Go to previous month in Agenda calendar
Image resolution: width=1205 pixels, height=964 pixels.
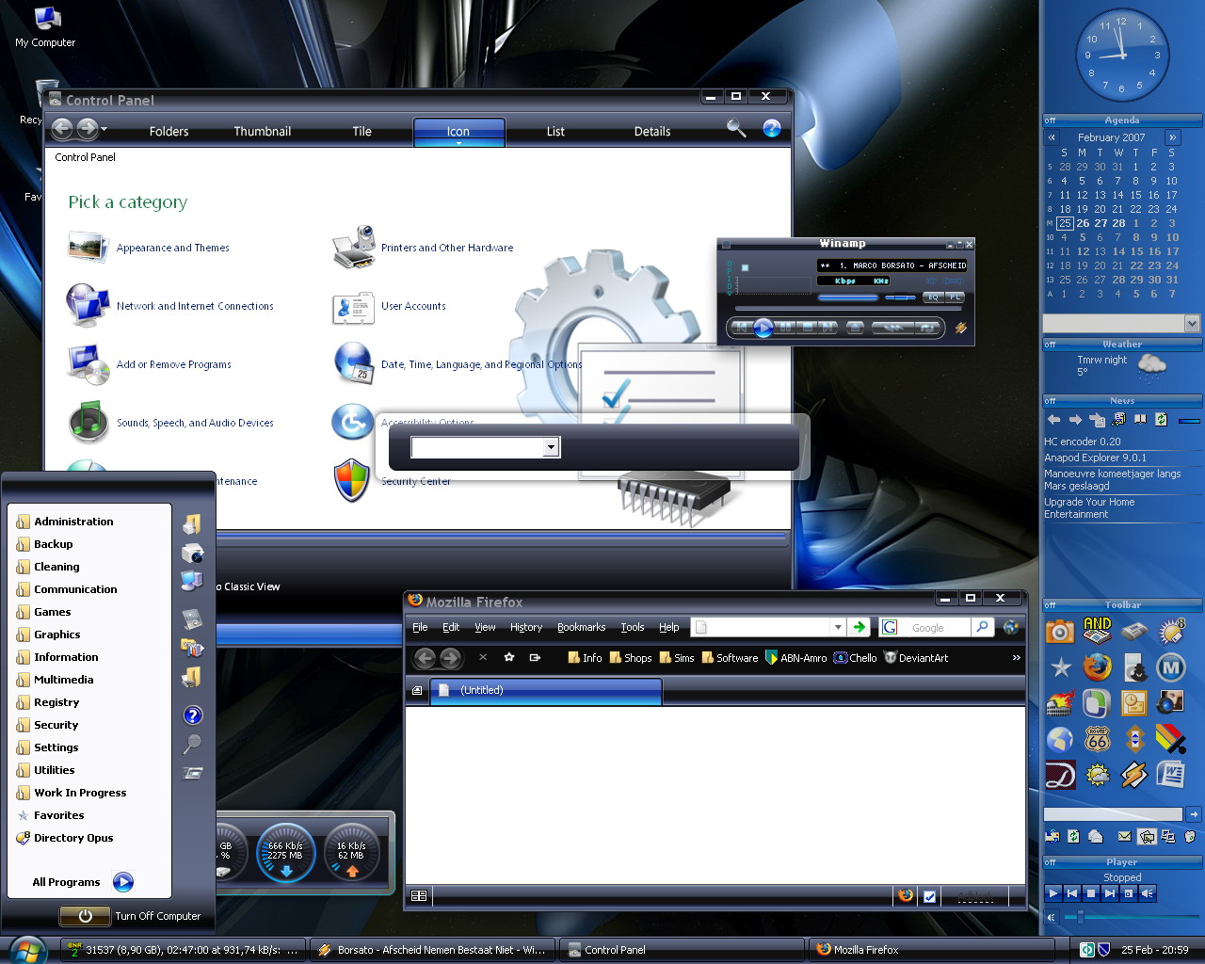pyautogui.click(x=1052, y=137)
